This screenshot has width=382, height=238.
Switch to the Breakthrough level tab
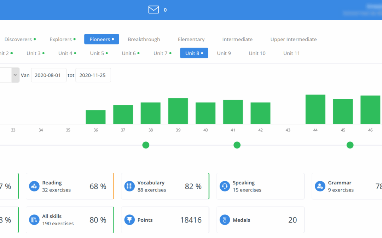144,39
